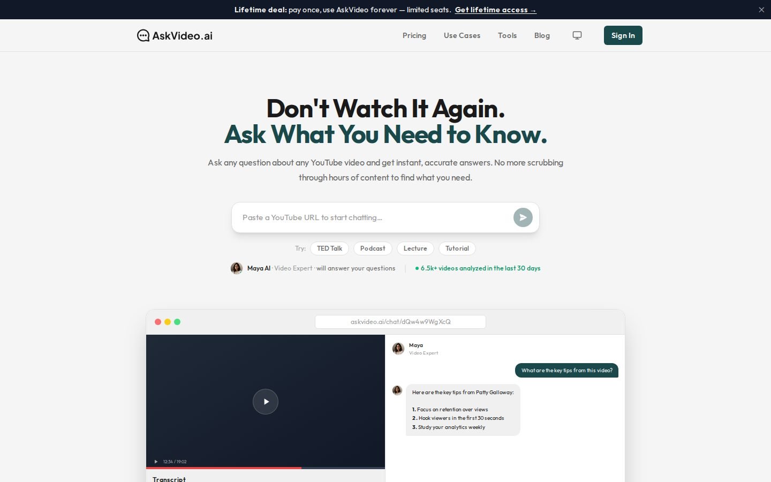Follow the Get lifetime access link
This screenshot has width=771, height=482.
pyautogui.click(x=496, y=10)
